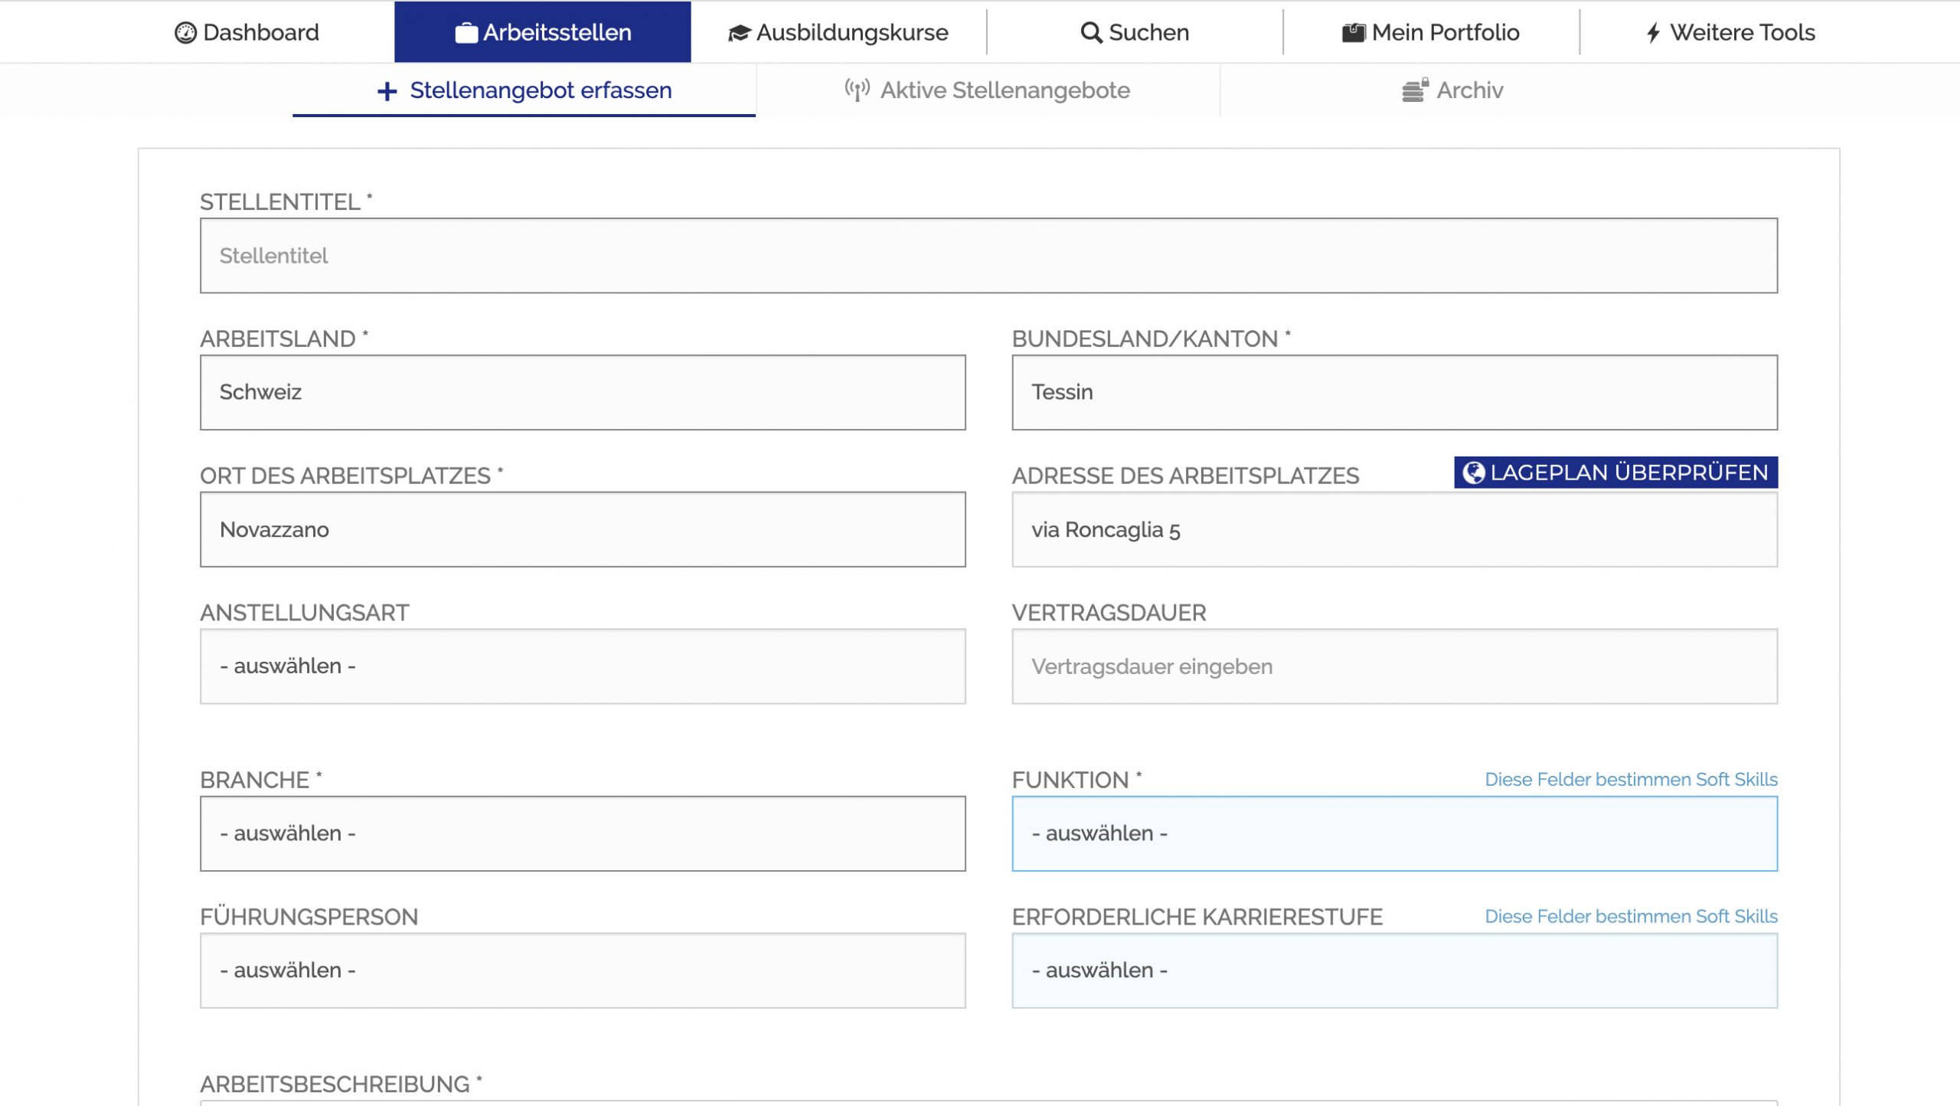
Task: Open Mein Portfolio via its briefcase icon
Action: 1354,32
